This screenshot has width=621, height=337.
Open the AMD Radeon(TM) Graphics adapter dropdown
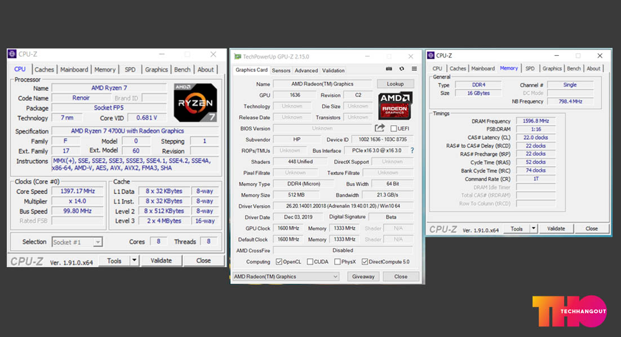286,276
